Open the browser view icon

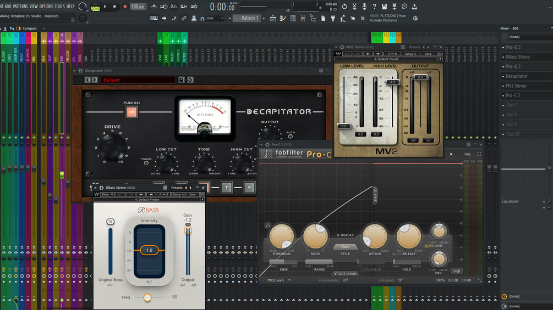[x=313, y=18]
